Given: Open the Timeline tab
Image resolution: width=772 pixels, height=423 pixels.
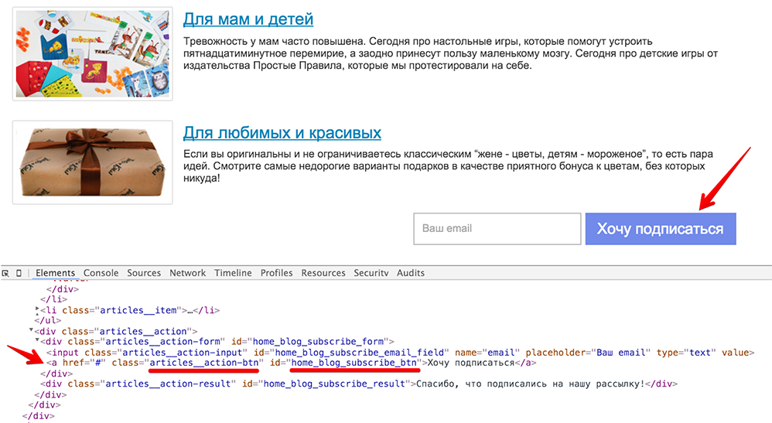Looking at the screenshot, I should [x=233, y=273].
